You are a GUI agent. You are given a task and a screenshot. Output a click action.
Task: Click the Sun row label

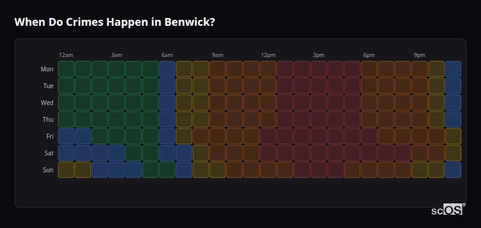[48, 170]
